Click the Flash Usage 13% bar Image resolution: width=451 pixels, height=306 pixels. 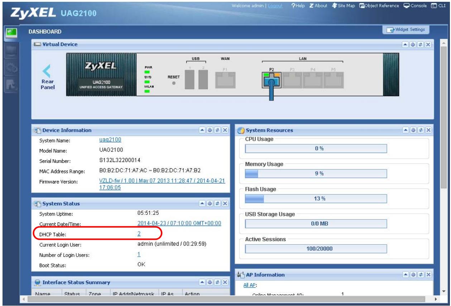316,198
